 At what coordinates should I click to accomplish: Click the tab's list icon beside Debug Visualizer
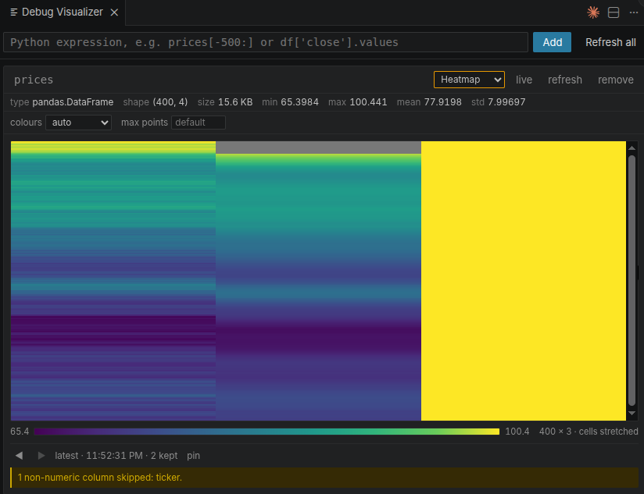click(x=13, y=12)
